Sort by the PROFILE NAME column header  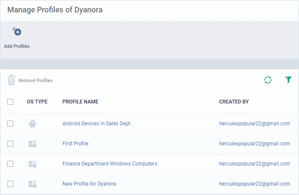(80, 102)
